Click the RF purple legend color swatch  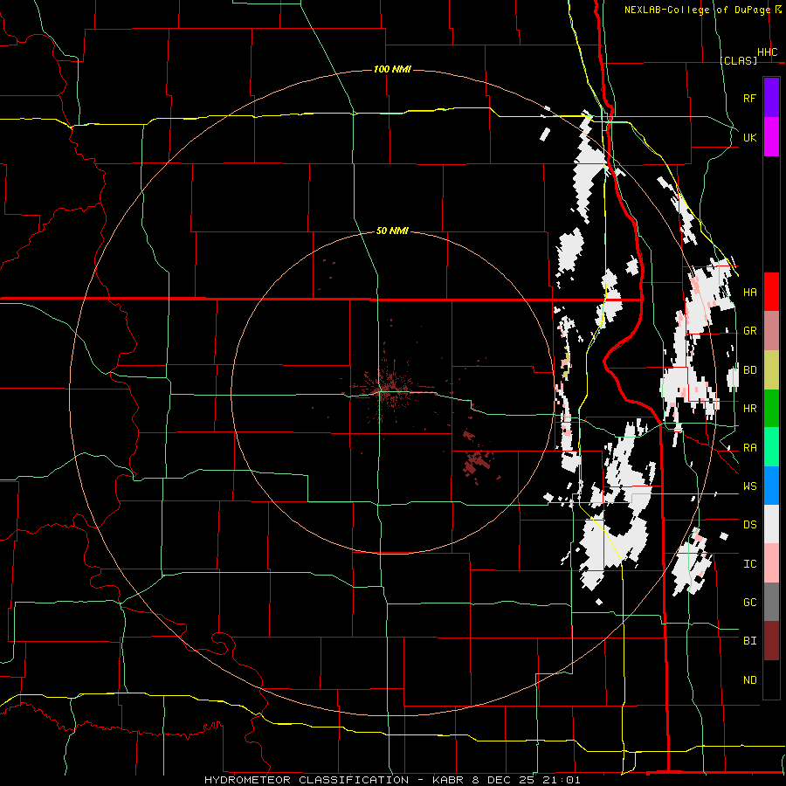771,98
